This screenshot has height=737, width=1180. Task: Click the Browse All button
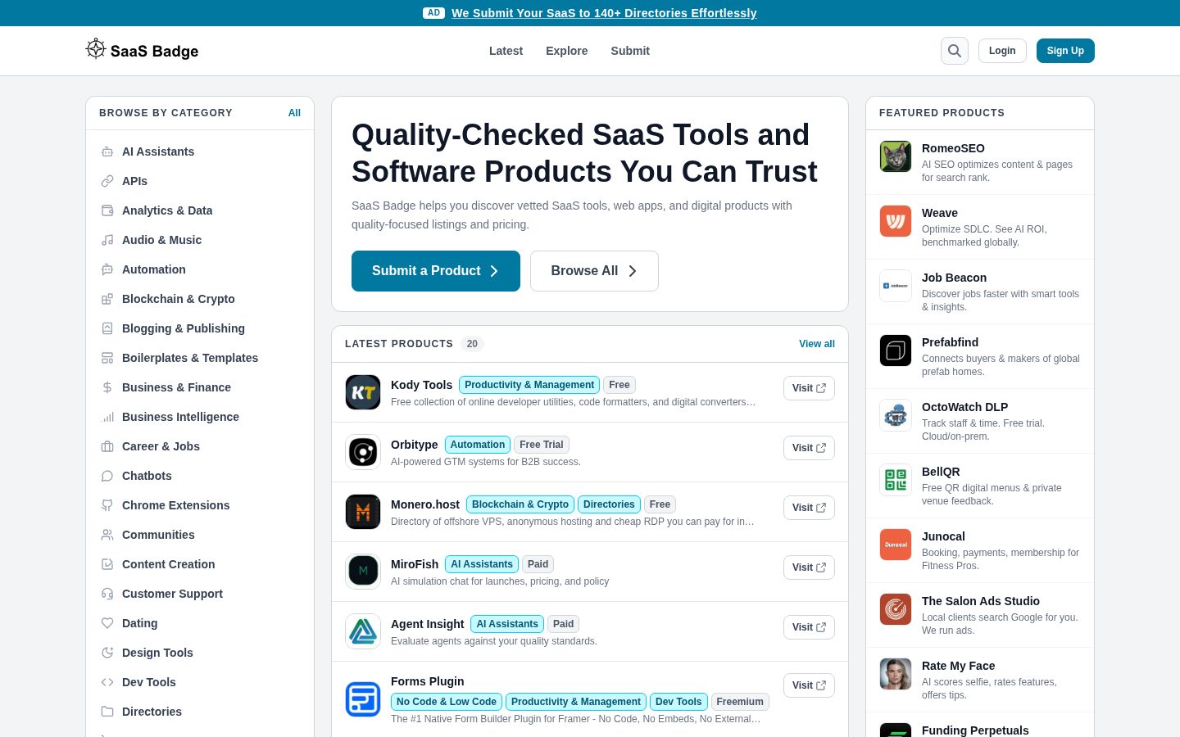click(594, 271)
